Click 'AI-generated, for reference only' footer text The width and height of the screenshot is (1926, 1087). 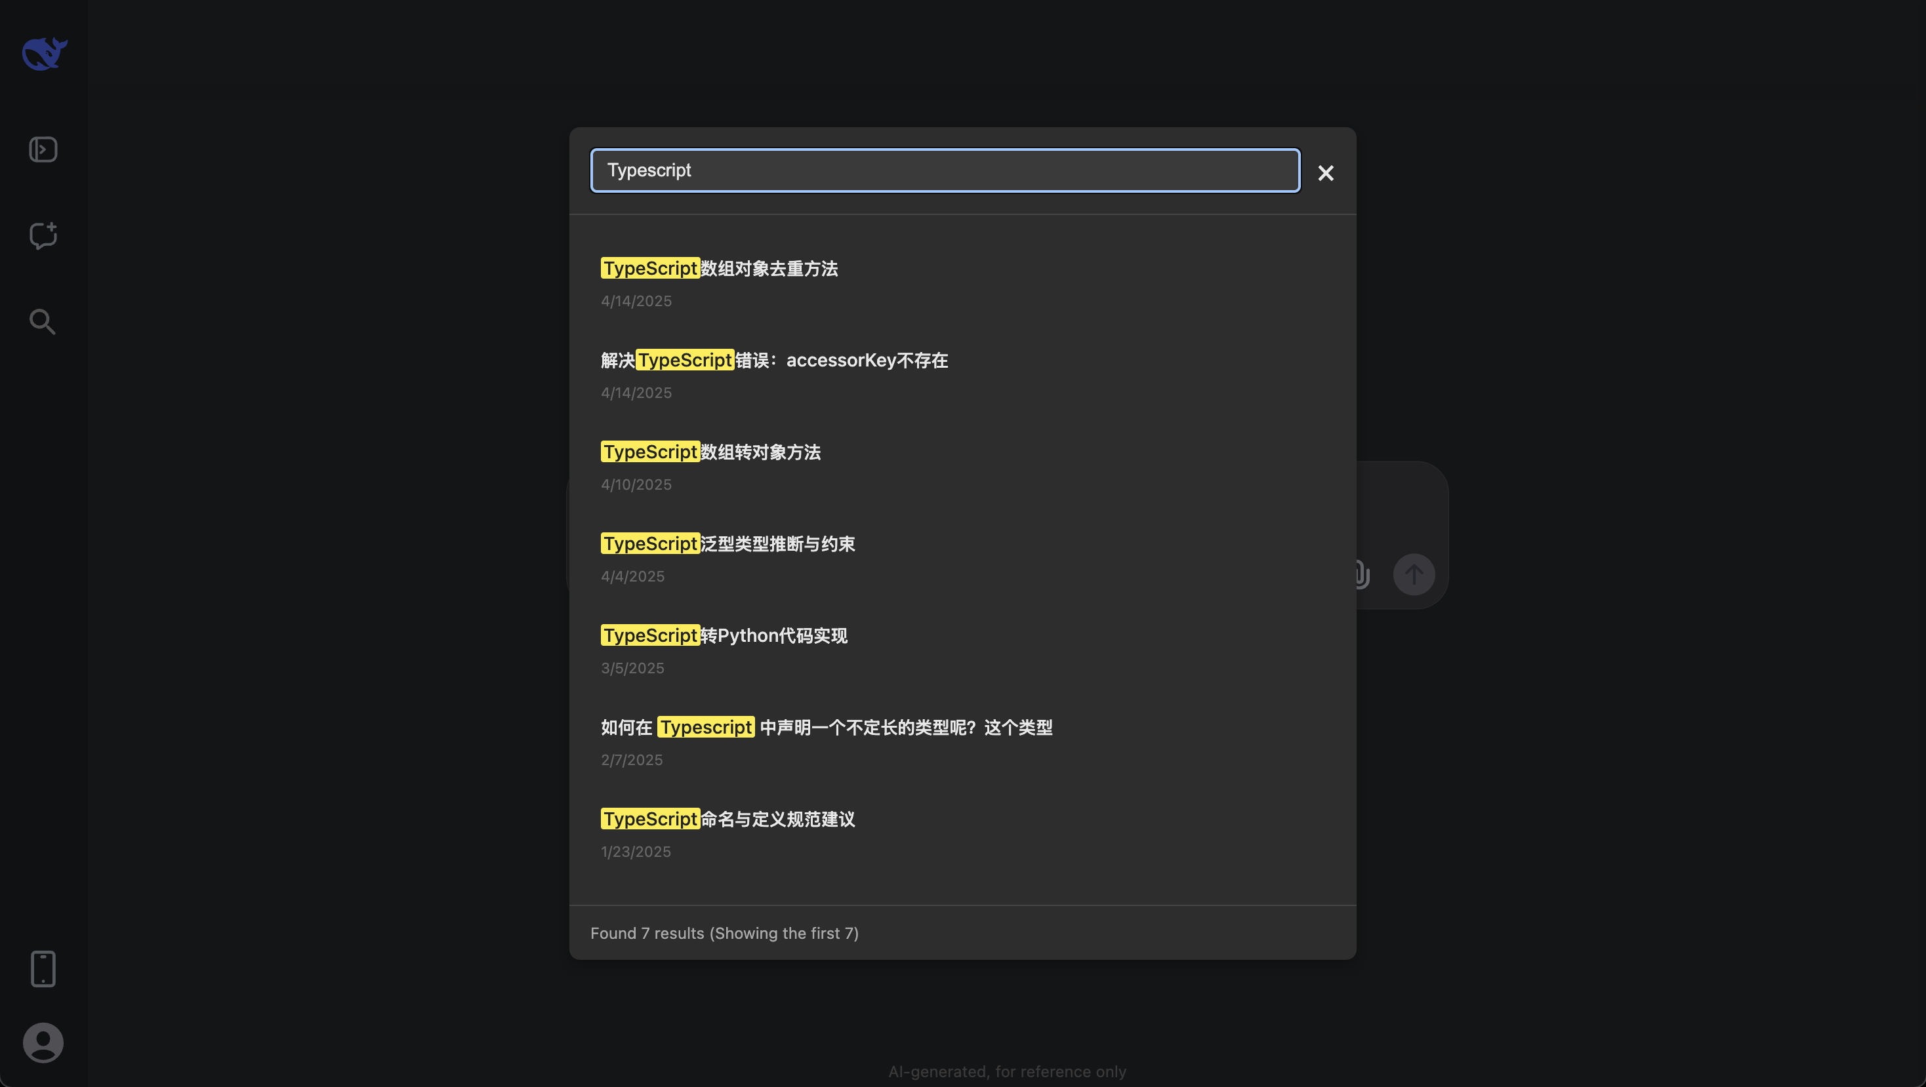tap(1007, 1071)
